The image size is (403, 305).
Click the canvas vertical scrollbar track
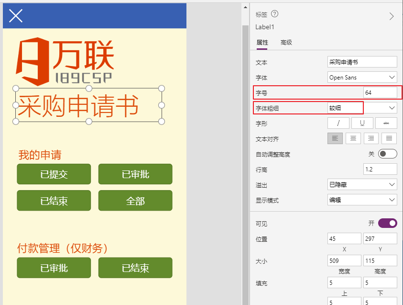click(x=245, y=165)
